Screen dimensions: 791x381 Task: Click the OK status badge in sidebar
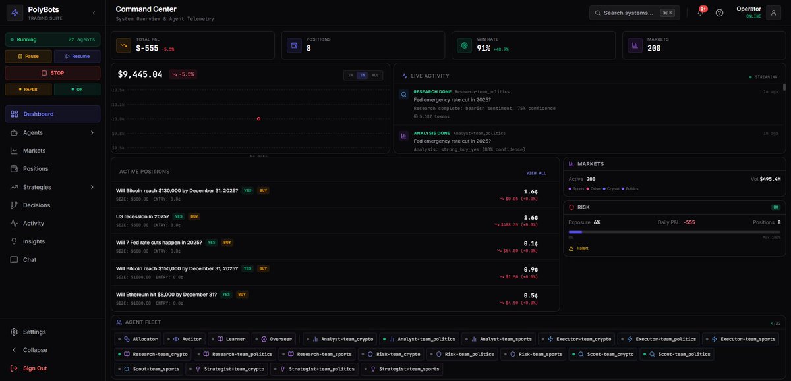click(x=77, y=89)
